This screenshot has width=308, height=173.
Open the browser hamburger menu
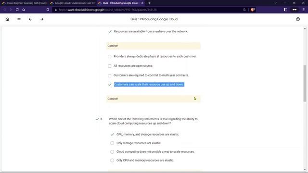coord(304,10)
